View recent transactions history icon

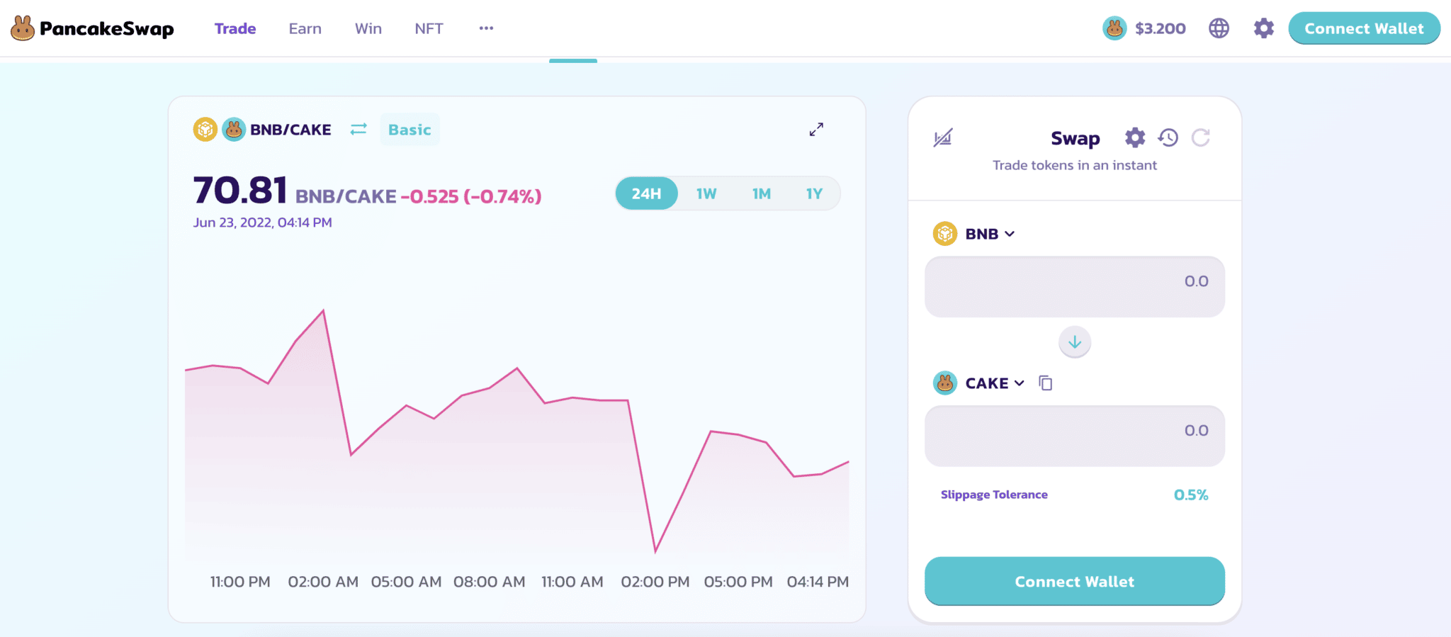(x=1168, y=137)
